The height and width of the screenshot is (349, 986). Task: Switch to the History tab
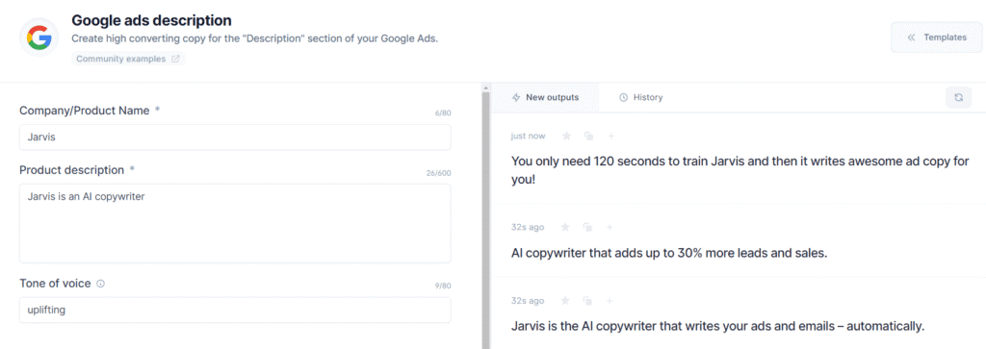[x=640, y=97]
